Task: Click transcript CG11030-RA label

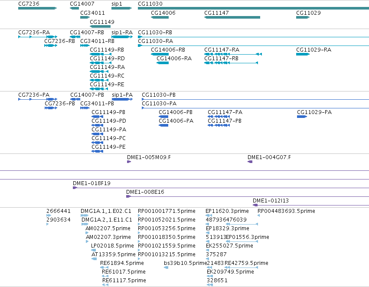Action: pyautogui.click(x=155, y=41)
